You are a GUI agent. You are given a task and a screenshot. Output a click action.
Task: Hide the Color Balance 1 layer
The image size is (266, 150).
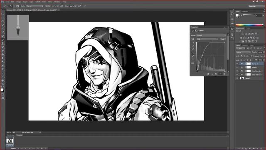tap(237, 75)
